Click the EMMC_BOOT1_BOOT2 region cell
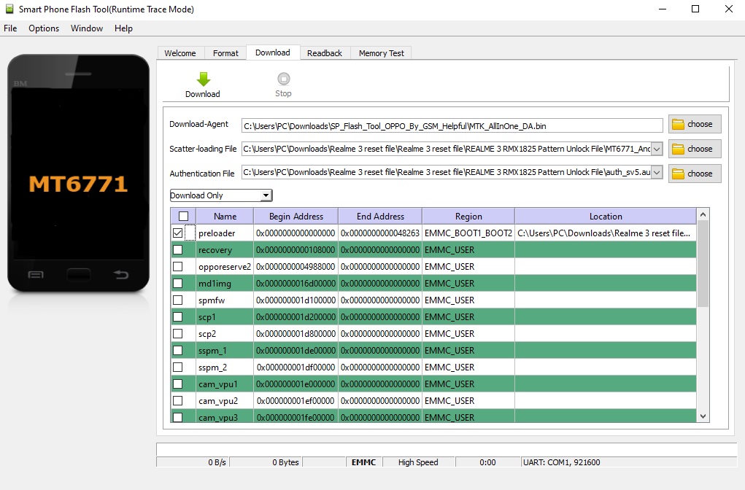The width and height of the screenshot is (745, 490). (x=468, y=233)
